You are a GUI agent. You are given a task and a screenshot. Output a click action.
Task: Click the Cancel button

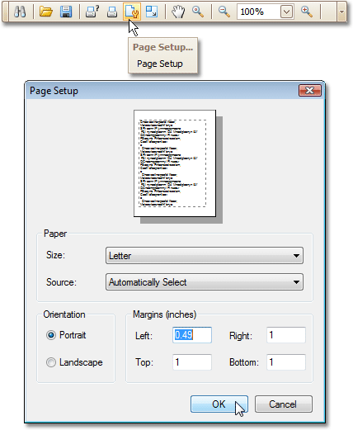283,404
